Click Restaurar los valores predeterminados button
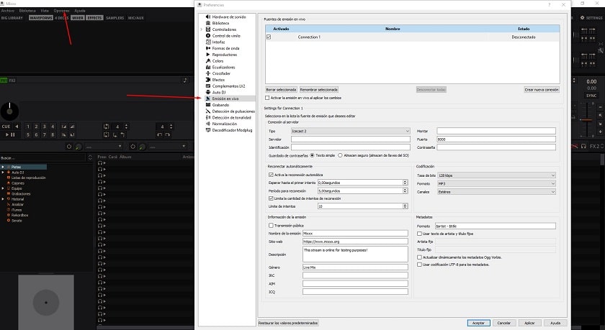 coord(288,323)
